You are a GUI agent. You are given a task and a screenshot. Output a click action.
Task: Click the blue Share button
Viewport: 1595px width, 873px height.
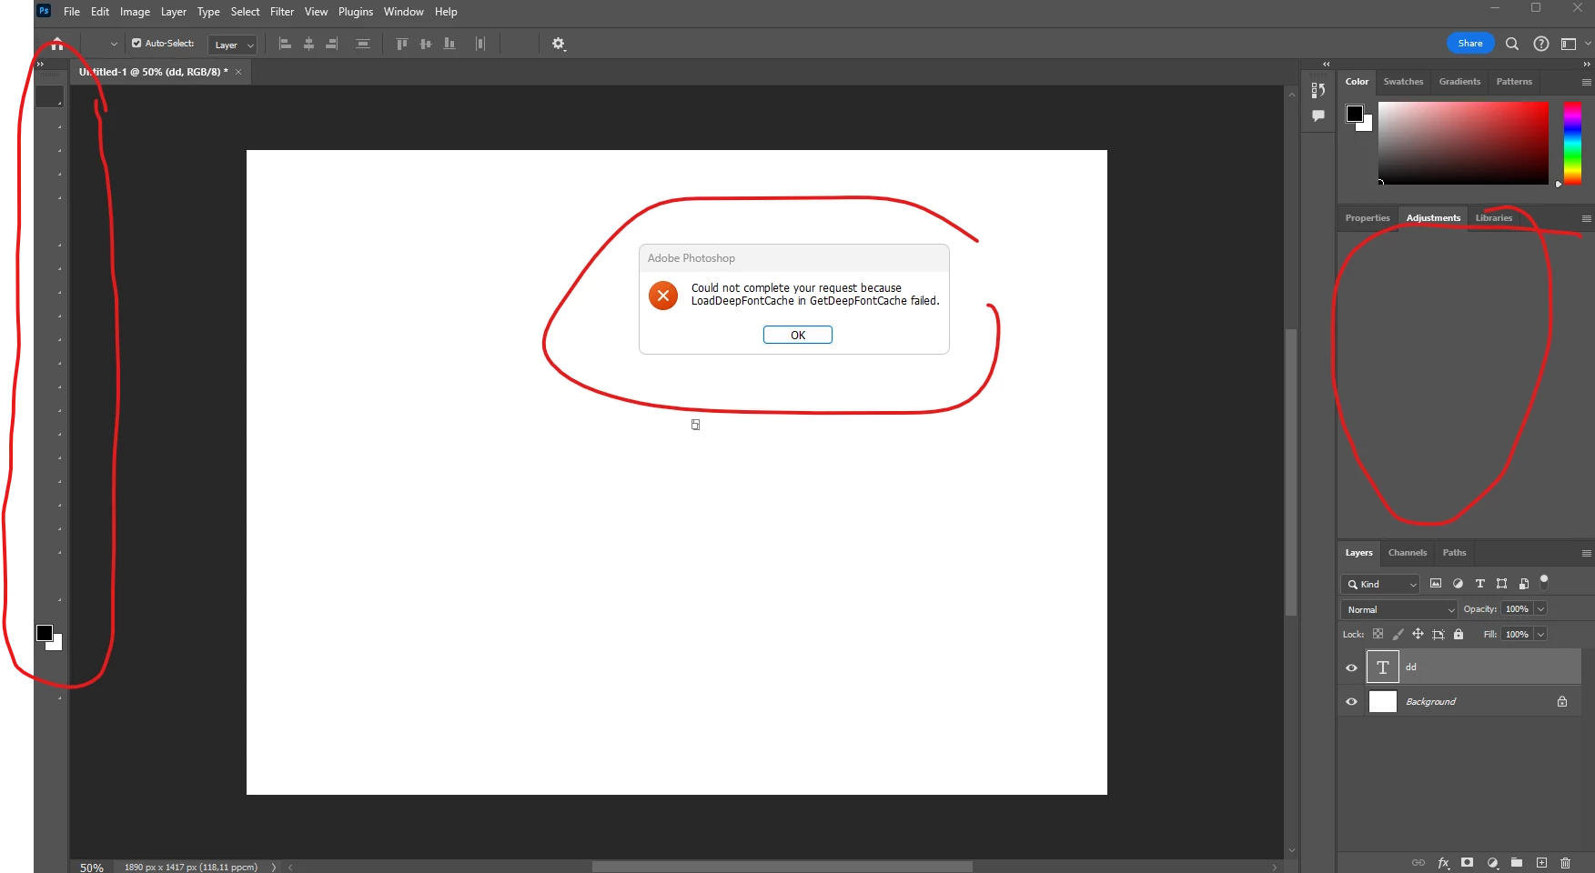[1470, 44]
